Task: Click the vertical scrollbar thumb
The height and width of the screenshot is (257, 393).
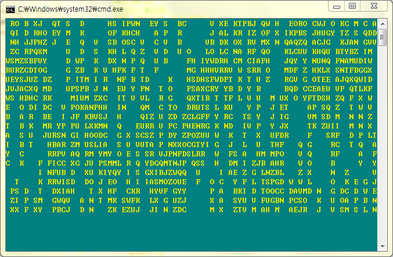Action: [x=383, y=37]
